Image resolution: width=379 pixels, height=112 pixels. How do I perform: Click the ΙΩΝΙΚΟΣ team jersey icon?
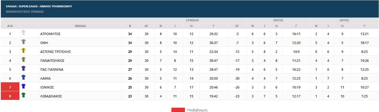click(23, 86)
